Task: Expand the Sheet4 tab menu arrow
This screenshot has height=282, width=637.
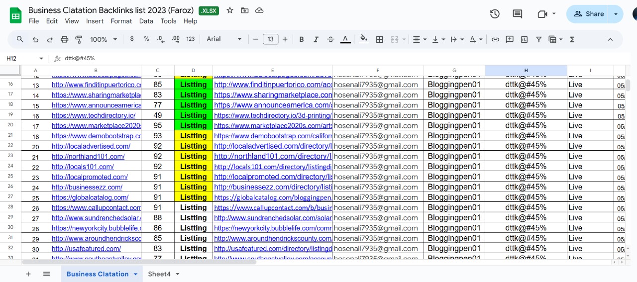Action: 178,274
